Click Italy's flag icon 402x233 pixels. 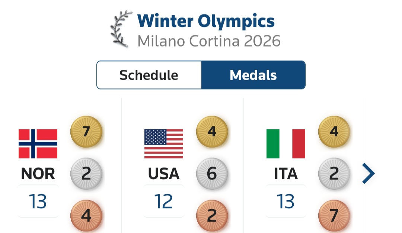pyautogui.click(x=286, y=144)
